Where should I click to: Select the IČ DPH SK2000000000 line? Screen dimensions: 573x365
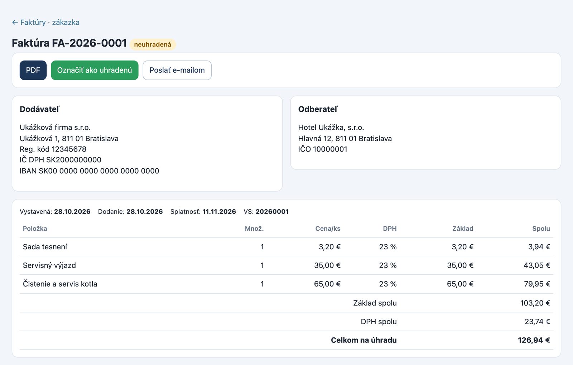pos(61,160)
